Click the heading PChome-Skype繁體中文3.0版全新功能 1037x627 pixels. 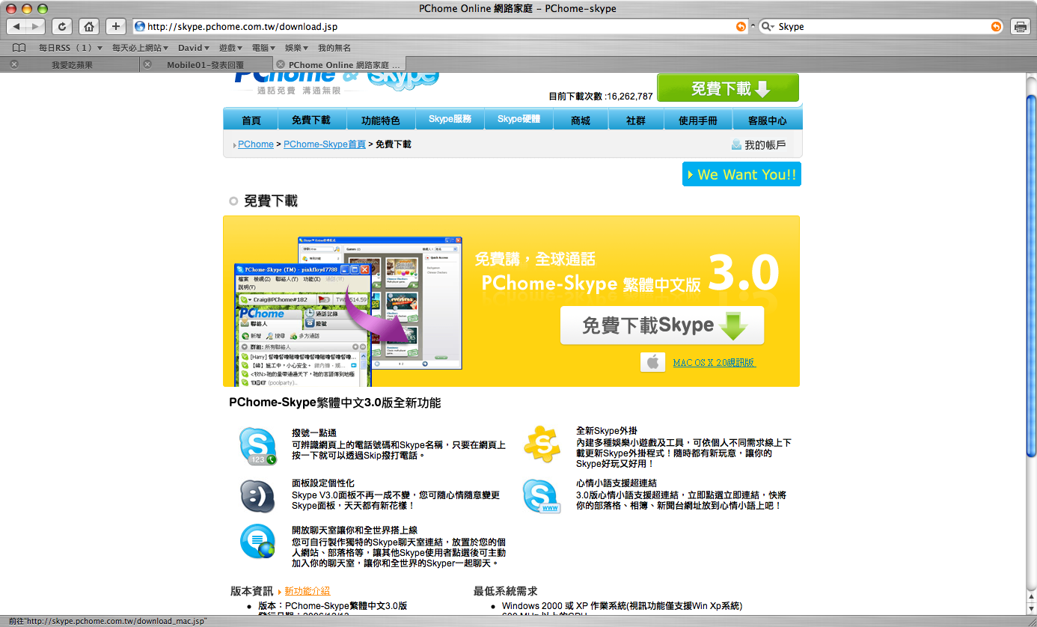click(x=335, y=403)
